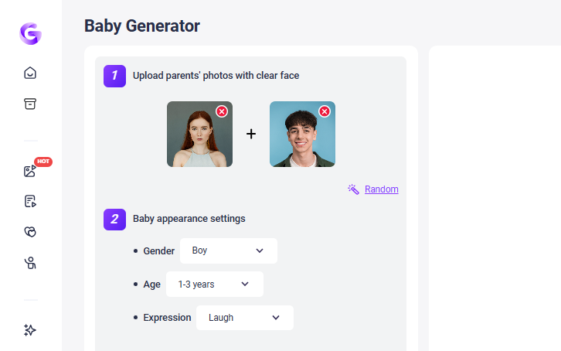Remove the woman's uploaded photo
Screen dimensions: 561x351
[x=222, y=111]
